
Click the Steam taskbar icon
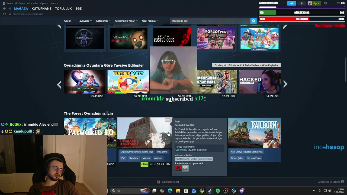point(210,191)
